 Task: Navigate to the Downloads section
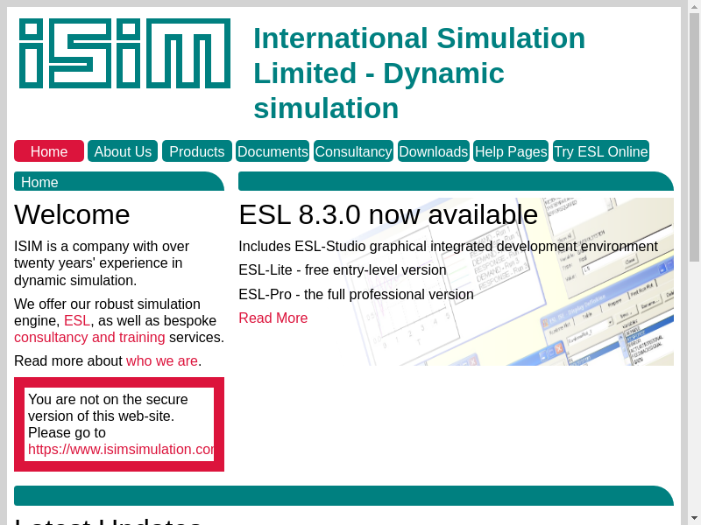click(434, 151)
